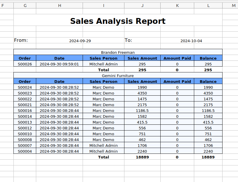Select the From date cell 2024-09-29
This screenshot has width=238, height=182.
(80, 41)
